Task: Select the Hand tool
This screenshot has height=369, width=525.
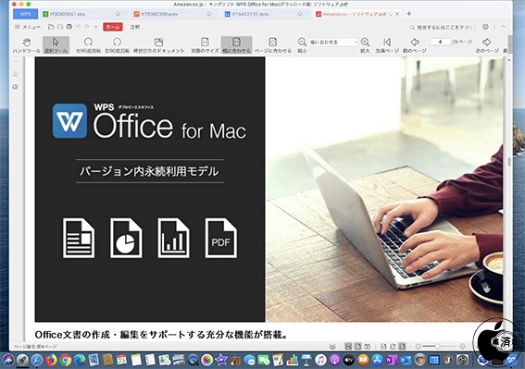Action: pyautogui.click(x=27, y=45)
